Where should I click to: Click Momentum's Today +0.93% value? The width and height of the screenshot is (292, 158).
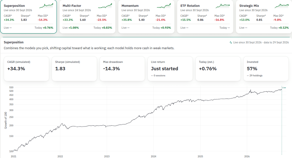[166, 28]
